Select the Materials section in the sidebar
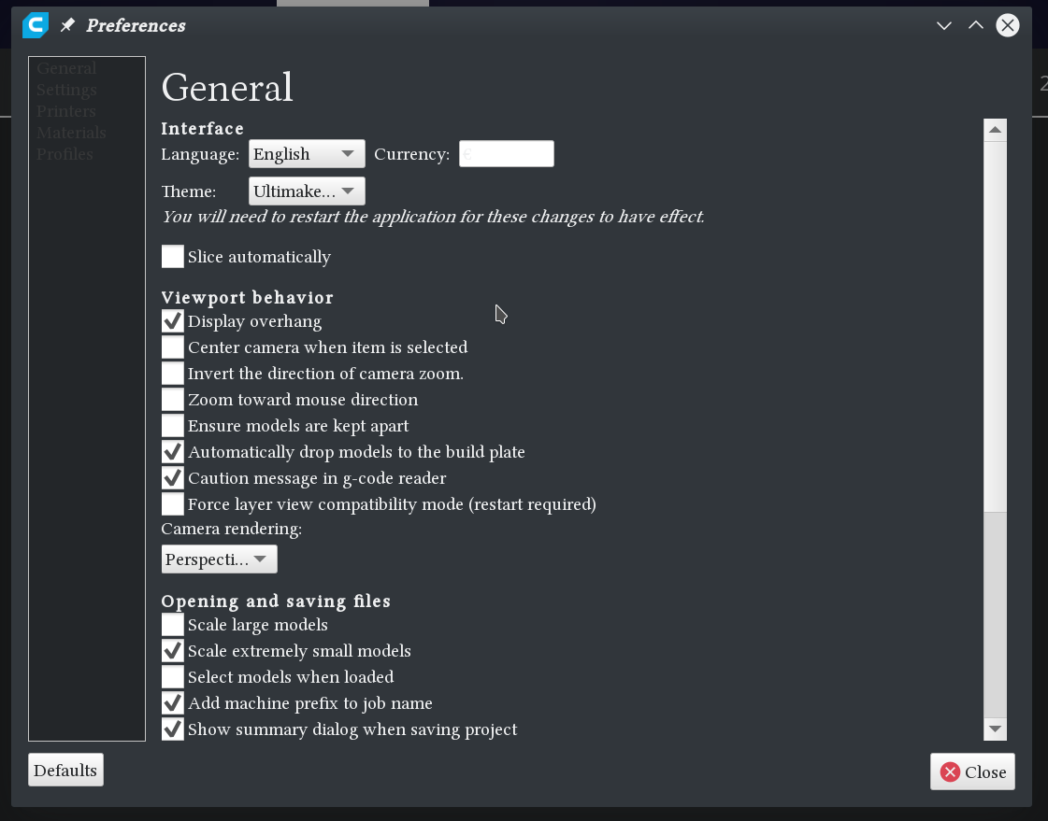 click(x=71, y=132)
